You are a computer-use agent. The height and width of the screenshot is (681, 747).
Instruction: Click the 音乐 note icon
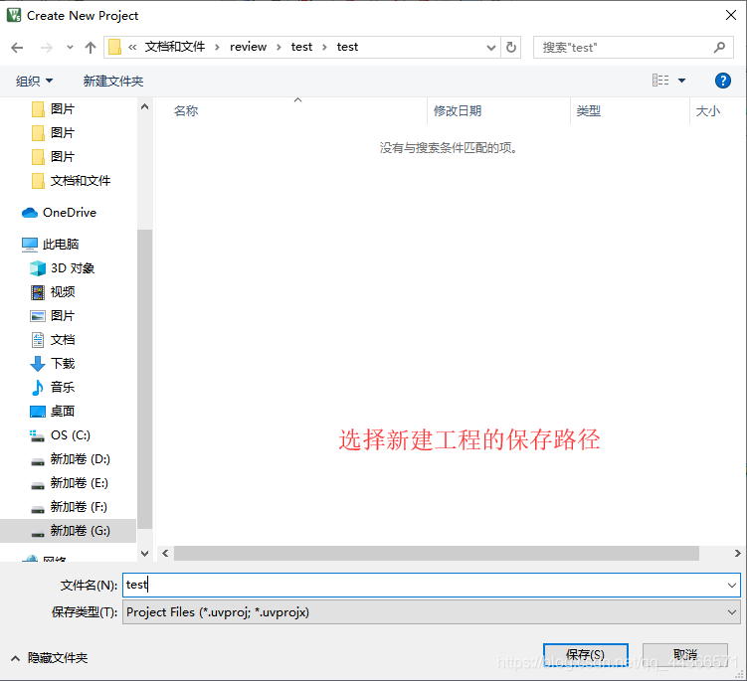38,388
